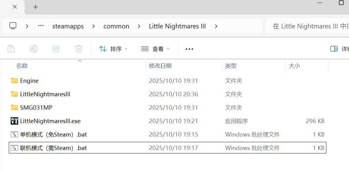
Task: Click the delete trash icon
Action: [x=79, y=49]
